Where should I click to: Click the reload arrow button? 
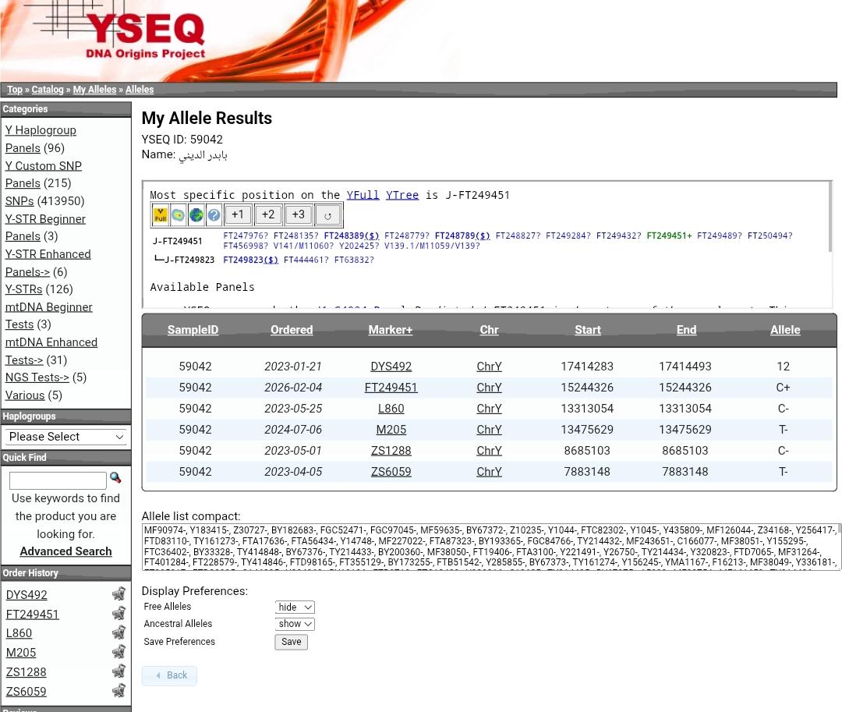(327, 215)
